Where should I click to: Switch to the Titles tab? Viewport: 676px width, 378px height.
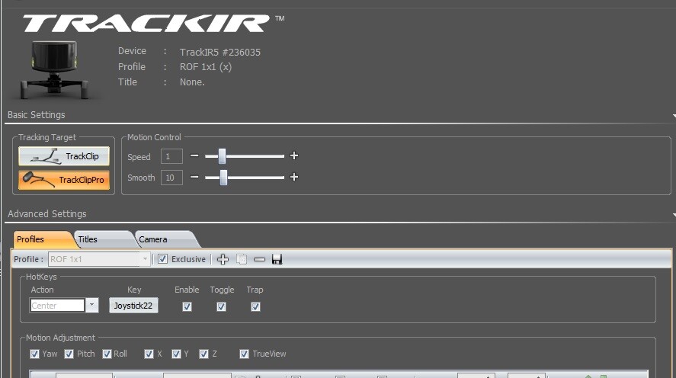pyautogui.click(x=104, y=239)
